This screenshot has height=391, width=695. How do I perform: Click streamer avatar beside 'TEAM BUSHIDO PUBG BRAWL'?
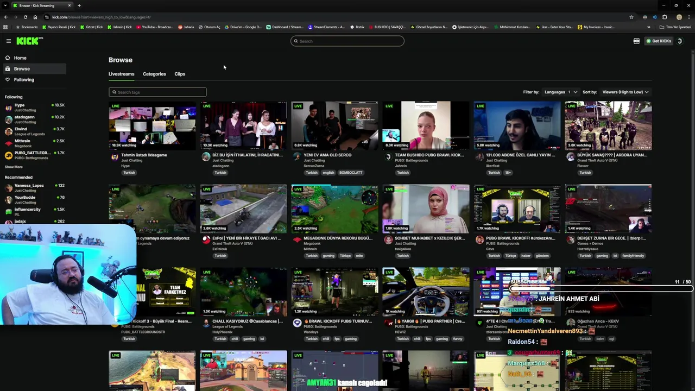(388, 157)
